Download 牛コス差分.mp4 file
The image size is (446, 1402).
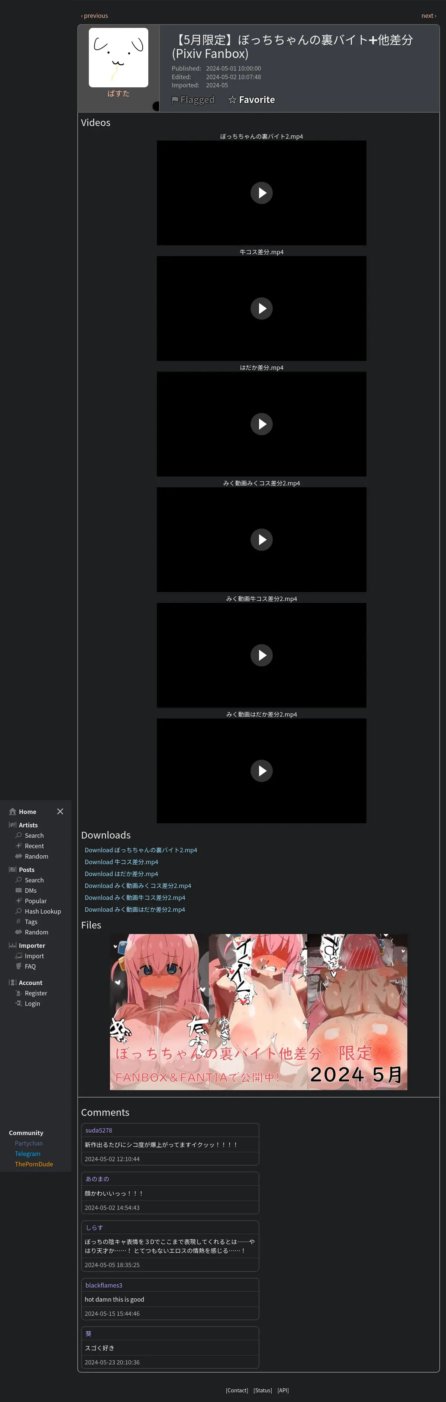121,862
